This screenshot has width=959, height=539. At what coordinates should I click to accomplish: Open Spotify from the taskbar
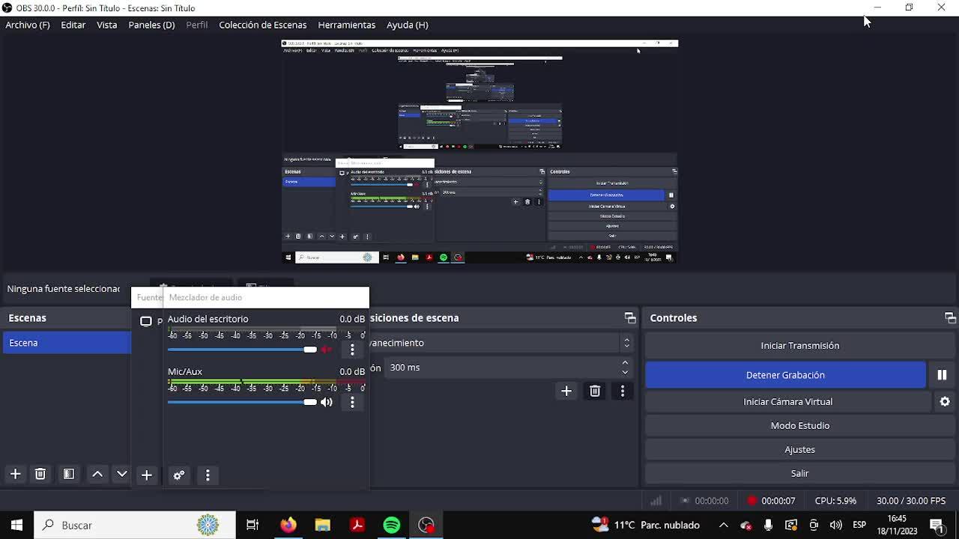click(392, 525)
